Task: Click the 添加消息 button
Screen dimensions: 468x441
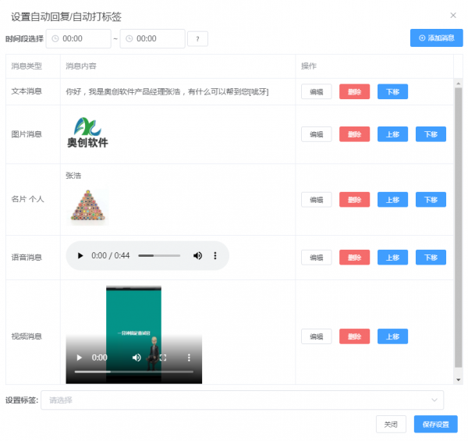Action: click(436, 37)
